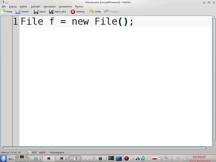This screenshot has width=216, height=162.
Task: Click the display monitor tray icon
Action: pyautogui.click(x=166, y=159)
